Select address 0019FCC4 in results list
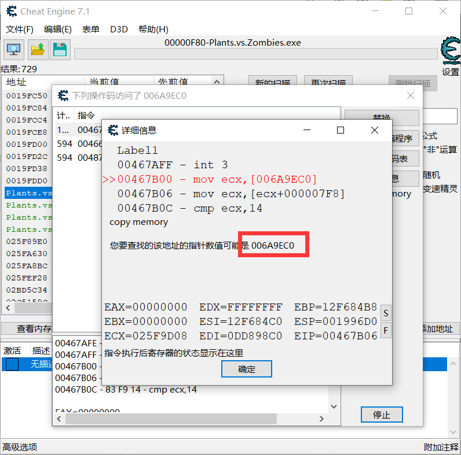 pos(27,120)
